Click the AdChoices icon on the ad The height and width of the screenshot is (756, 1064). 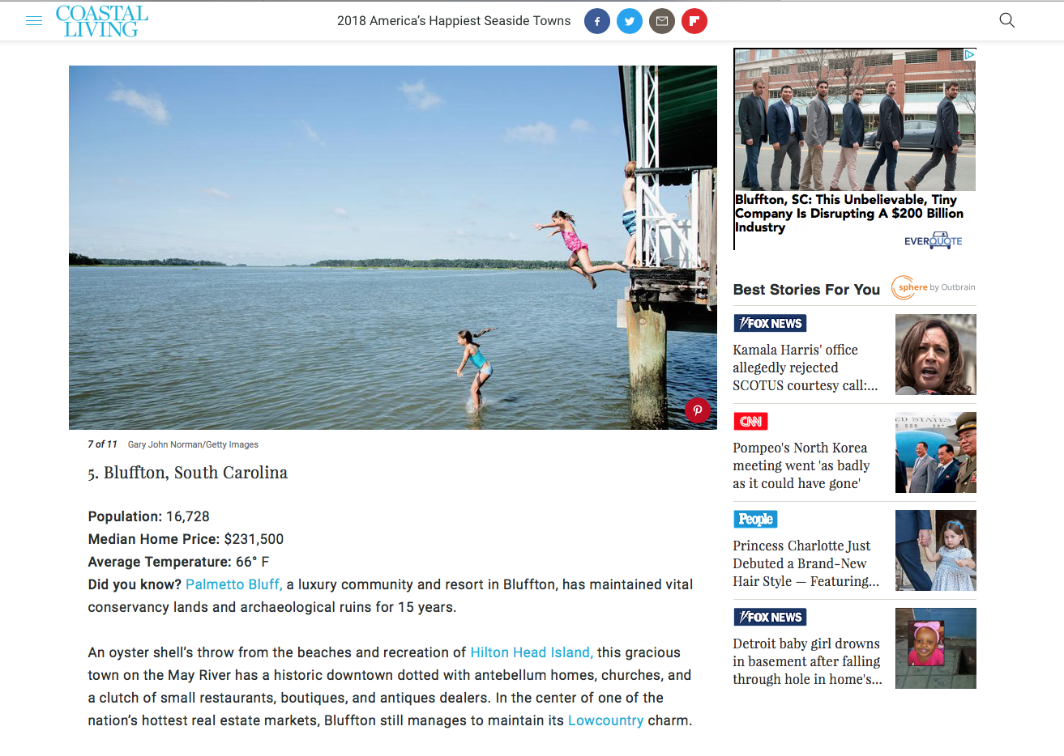969,54
